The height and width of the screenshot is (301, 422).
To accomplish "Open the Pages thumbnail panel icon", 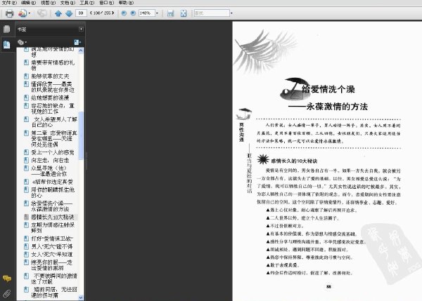I will (x=7, y=29).
